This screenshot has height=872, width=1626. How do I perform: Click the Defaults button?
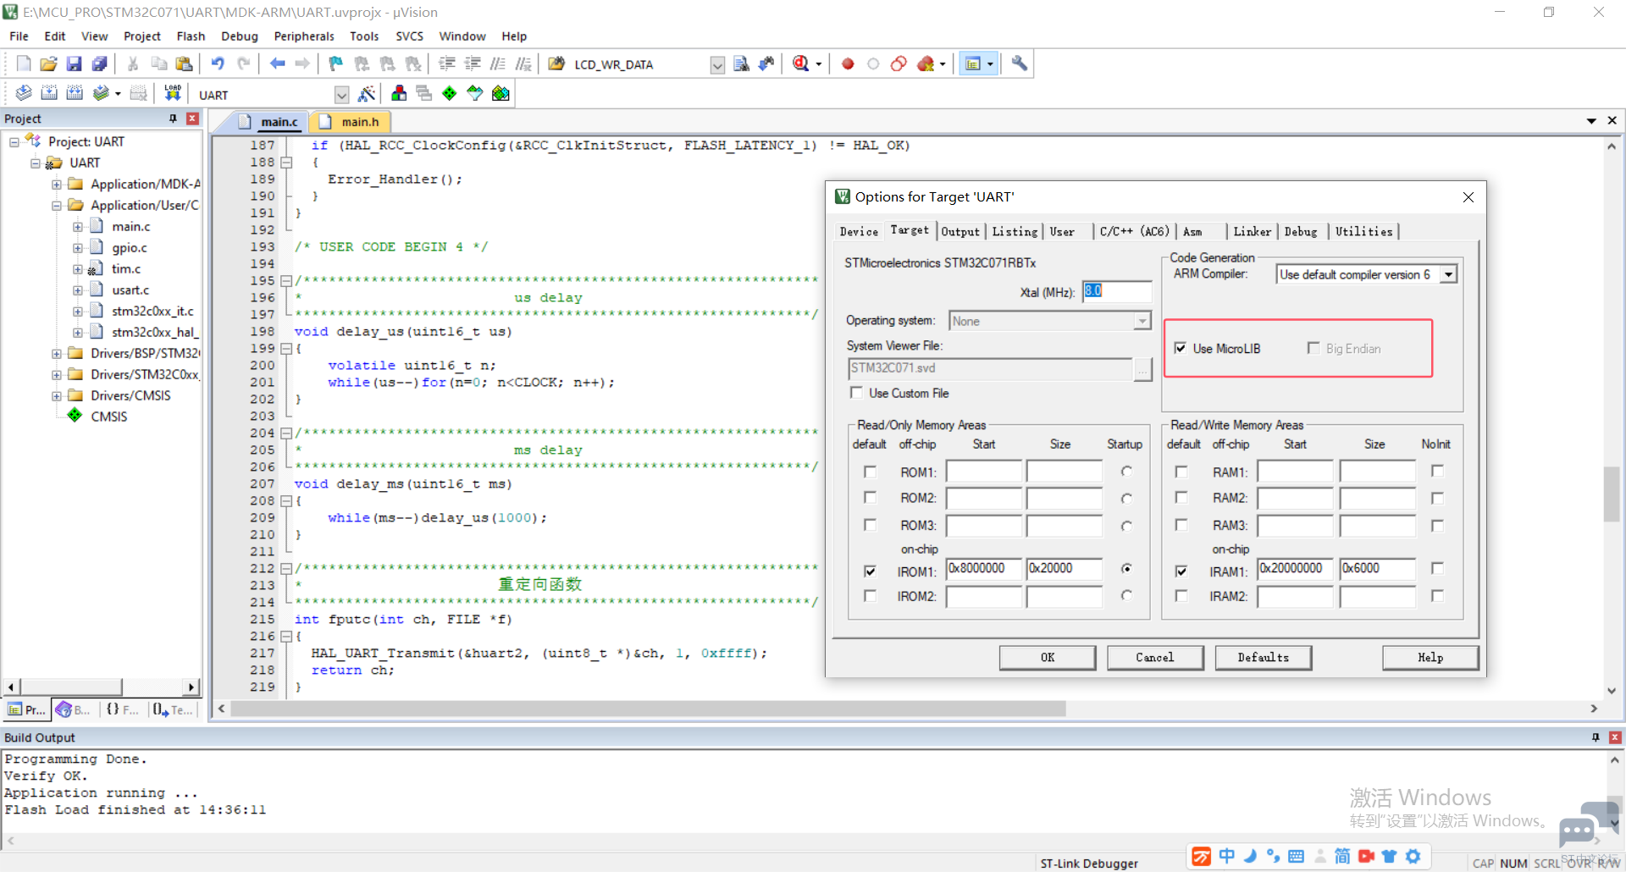coord(1264,658)
